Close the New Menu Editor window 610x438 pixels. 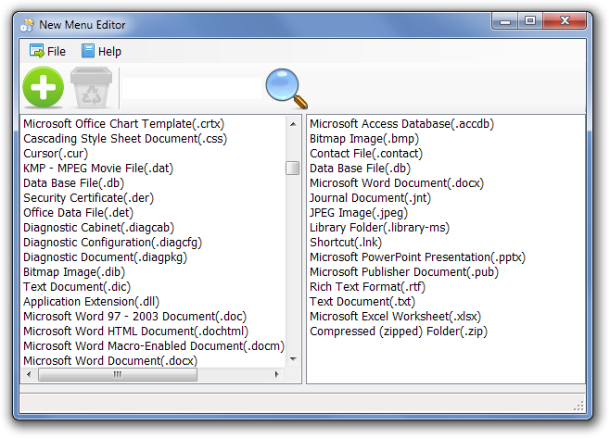point(565,21)
